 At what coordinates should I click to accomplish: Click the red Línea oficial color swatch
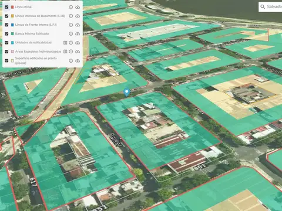coord(12,7)
